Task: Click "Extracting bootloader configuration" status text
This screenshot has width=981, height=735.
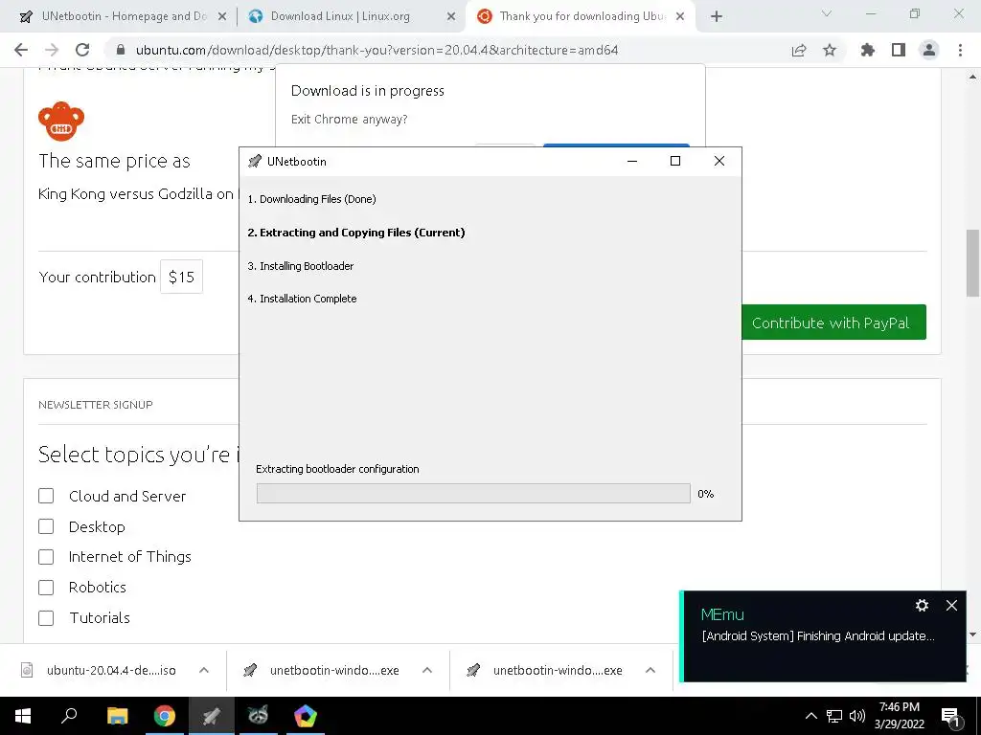Action: tap(337, 469)
